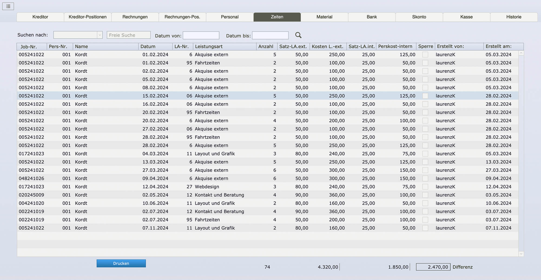
Task: Select job number 048241026 cell
Action: point(31,178)
